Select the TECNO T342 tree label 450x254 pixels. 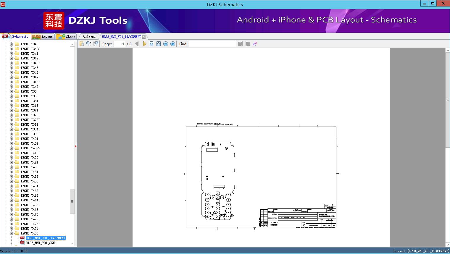(29, 58)
